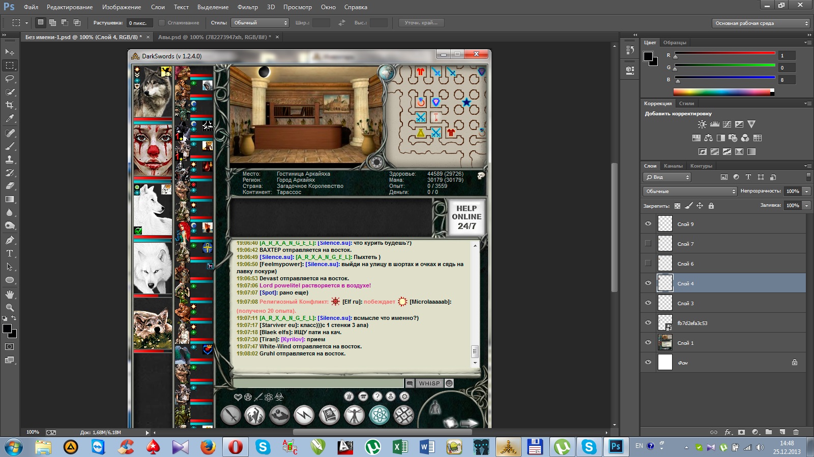This screenshot has width=814, height=457.
Task: Click the Уточн. край button
Action: coord(421,23)
